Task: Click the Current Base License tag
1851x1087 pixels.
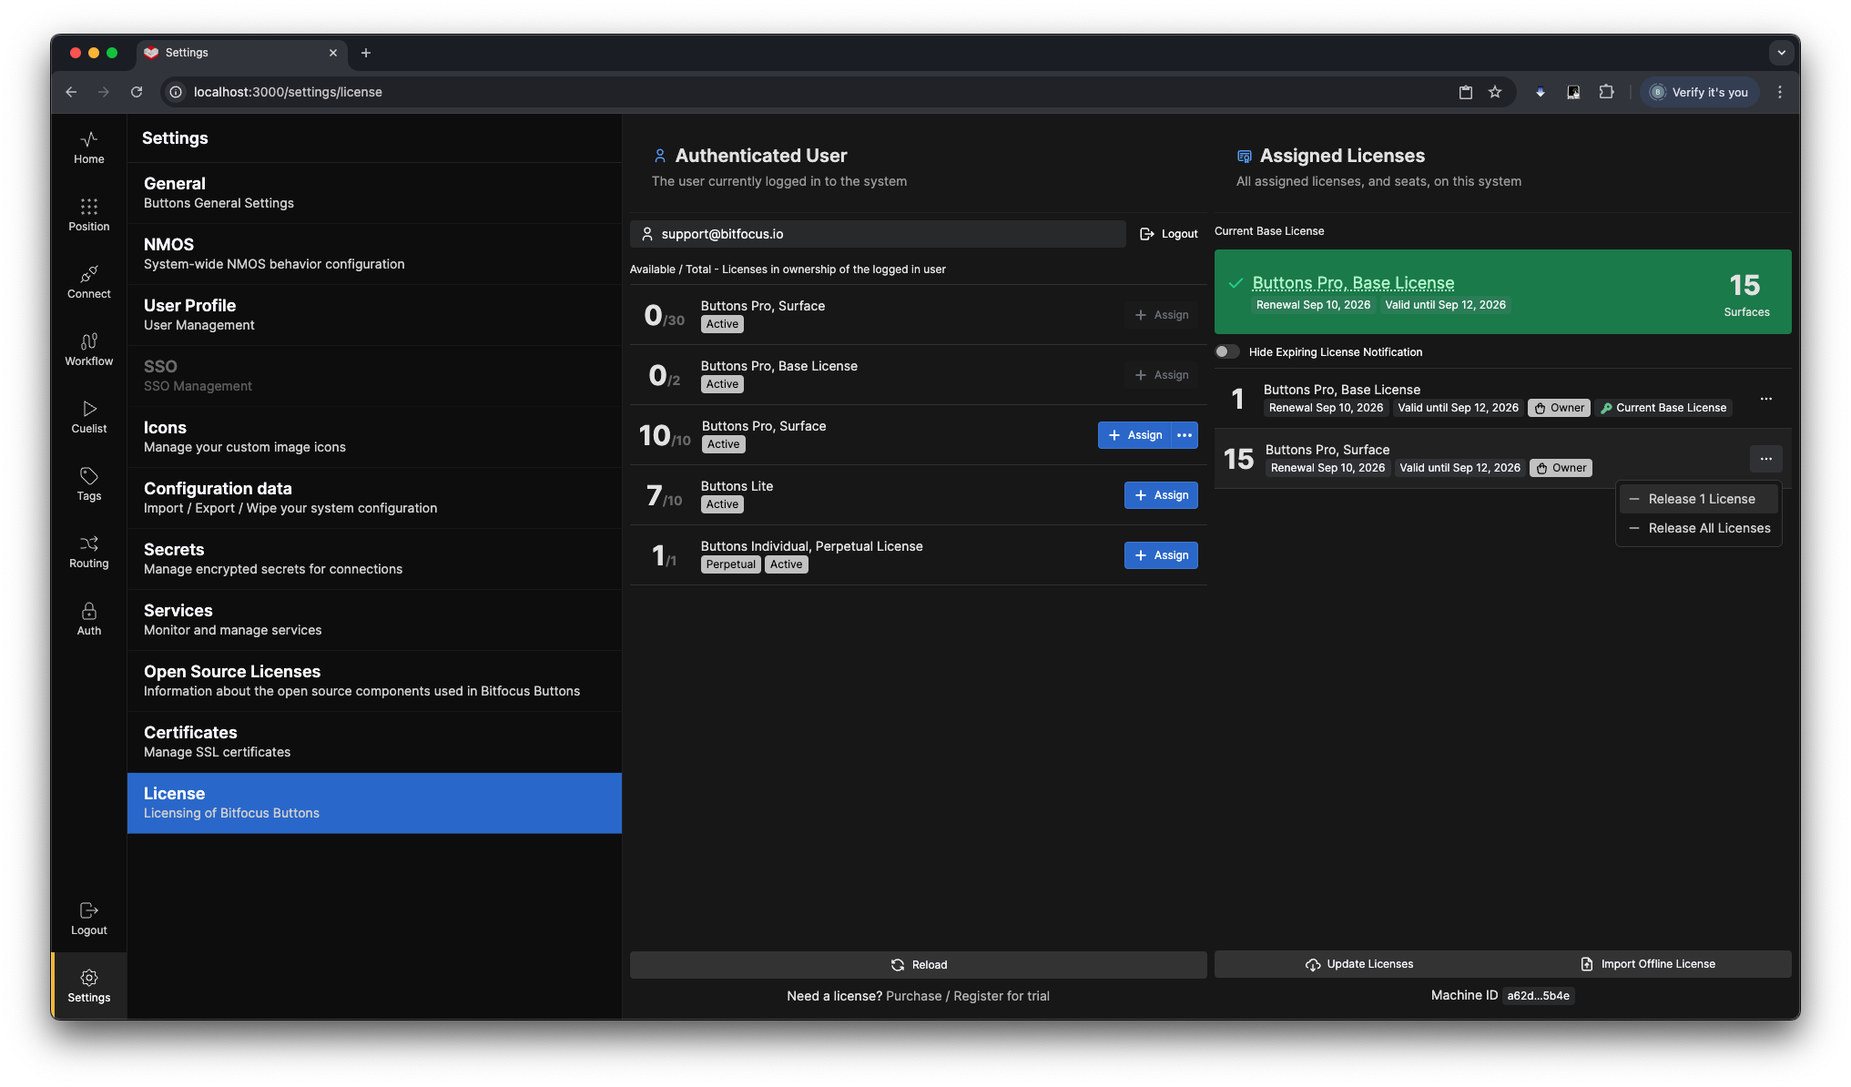Action: pyautogui.click(x=1663, y=408)
